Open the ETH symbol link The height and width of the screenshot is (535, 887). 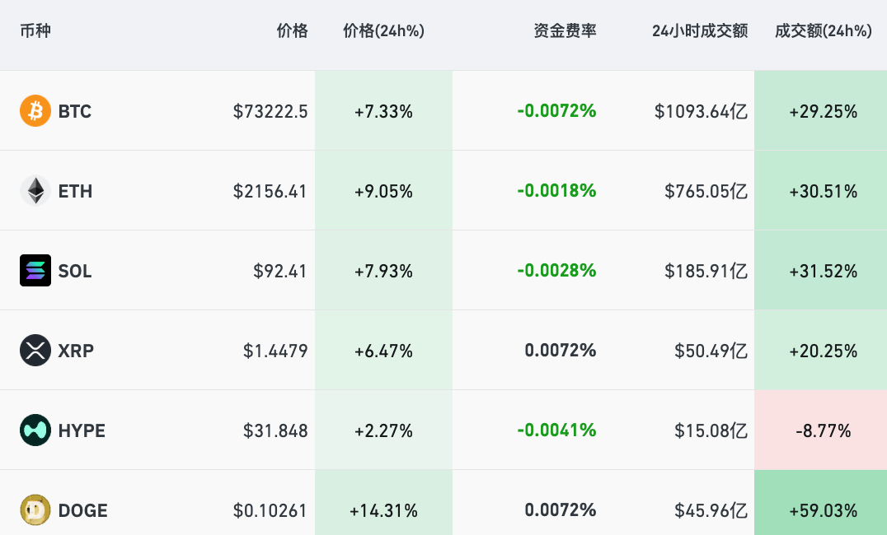[x=75, y=191]
